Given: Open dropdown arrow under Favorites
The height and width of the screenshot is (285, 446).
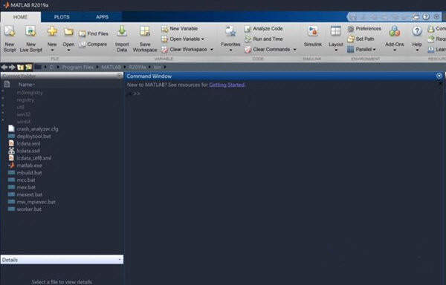Looking at the screenshot, I should pos(230,50).
